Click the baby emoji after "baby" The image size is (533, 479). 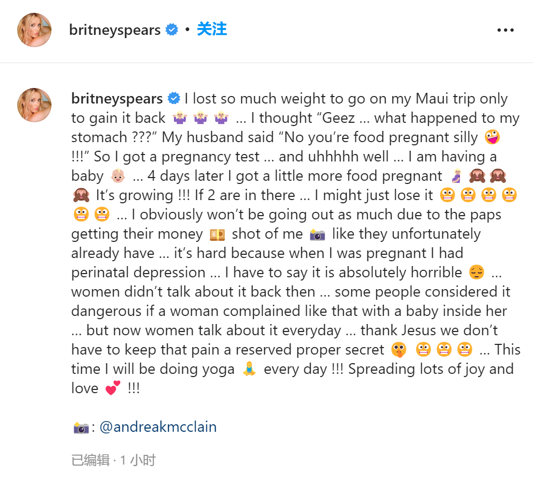pos(118,176)
